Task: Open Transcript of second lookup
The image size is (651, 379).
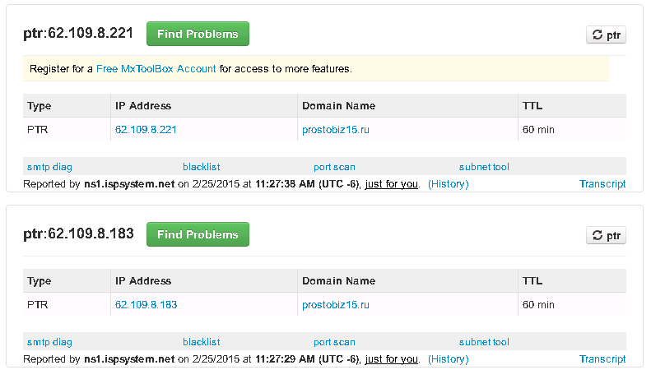Action: click(602, 359)
